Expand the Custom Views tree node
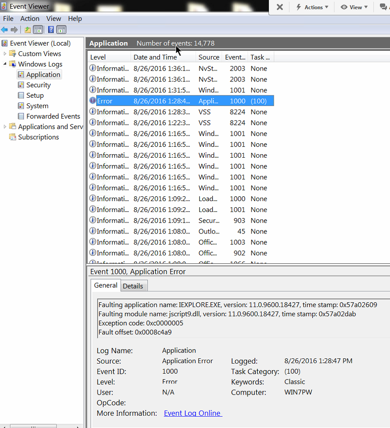390x428 pixels. [x=5, y=54]
